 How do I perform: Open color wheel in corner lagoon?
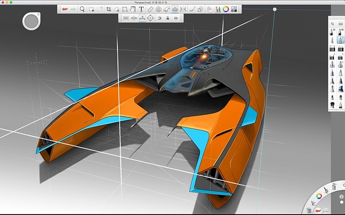coord(319,195)
